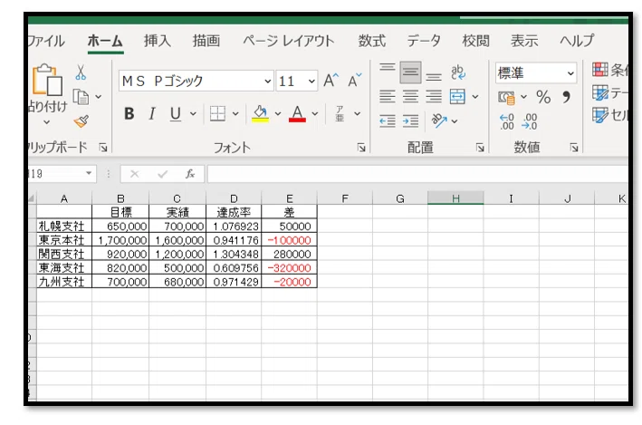Expand fill color dropdown arrow
Viewport: 642px width, 425px height.
pos(278,113)
